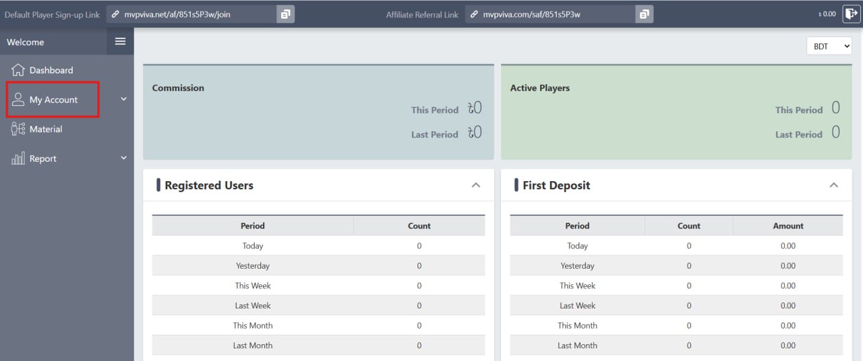Open the Dashboard menu item
This screenshot has height=361, width=863.
point(51,70)
